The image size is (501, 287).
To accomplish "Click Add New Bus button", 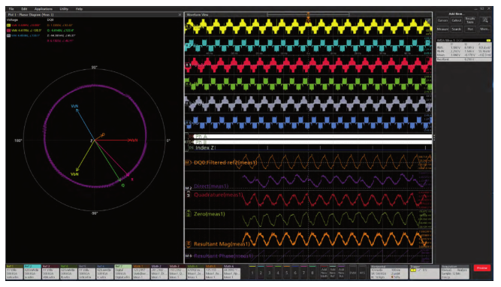I will pos(341,272).
